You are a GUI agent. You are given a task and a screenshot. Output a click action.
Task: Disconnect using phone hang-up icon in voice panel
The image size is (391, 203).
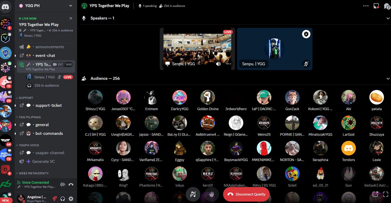click(x=71, y=184)
